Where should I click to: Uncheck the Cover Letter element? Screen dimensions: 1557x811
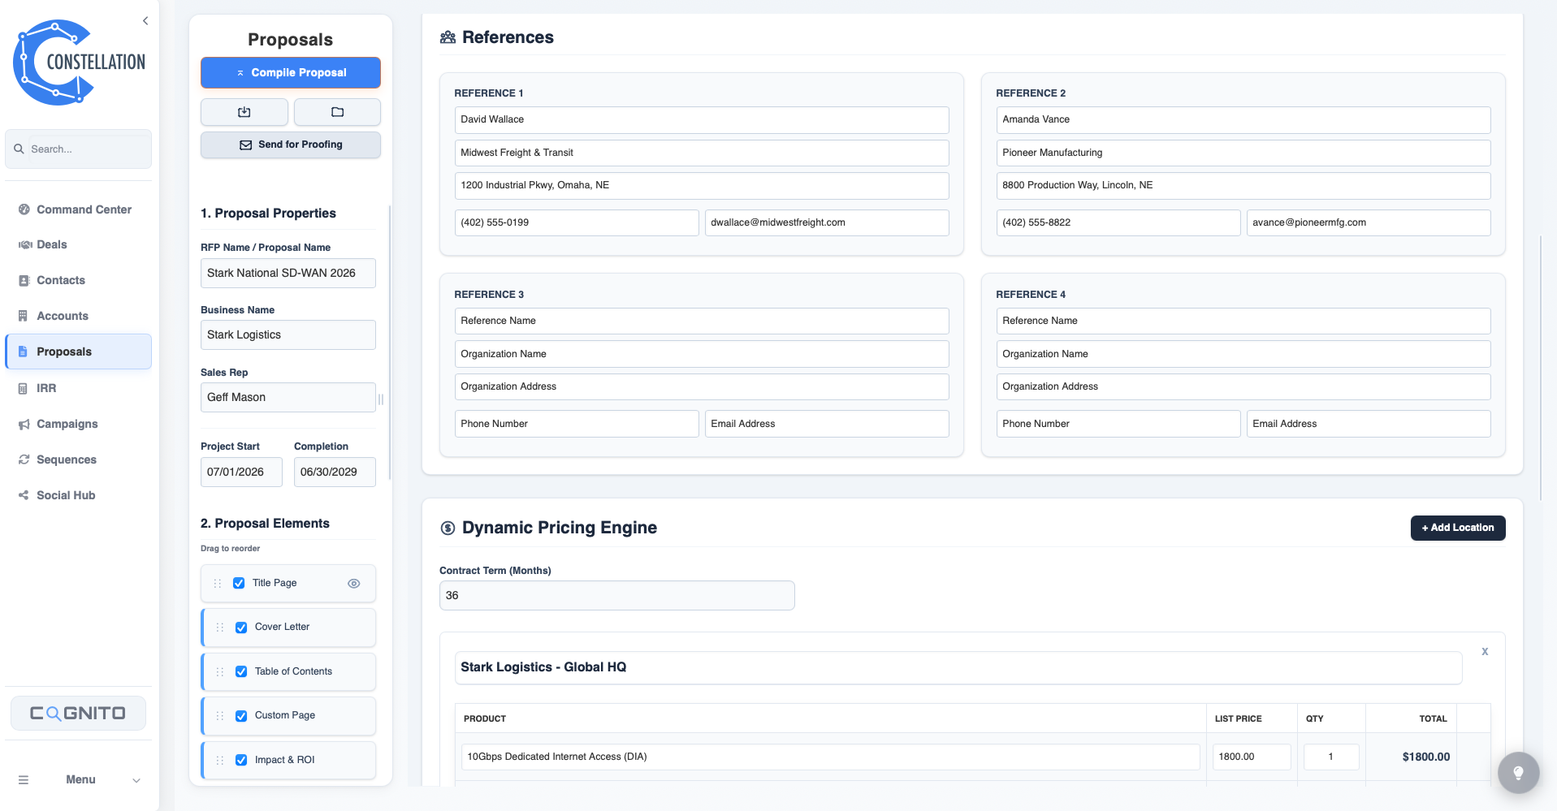240,627
